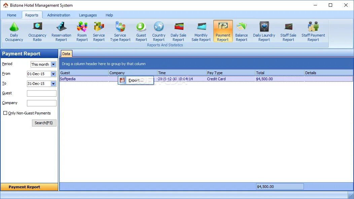Open the Country Report globe icon
This screenshot has width=354, height=199.
[x=159, y=26]
